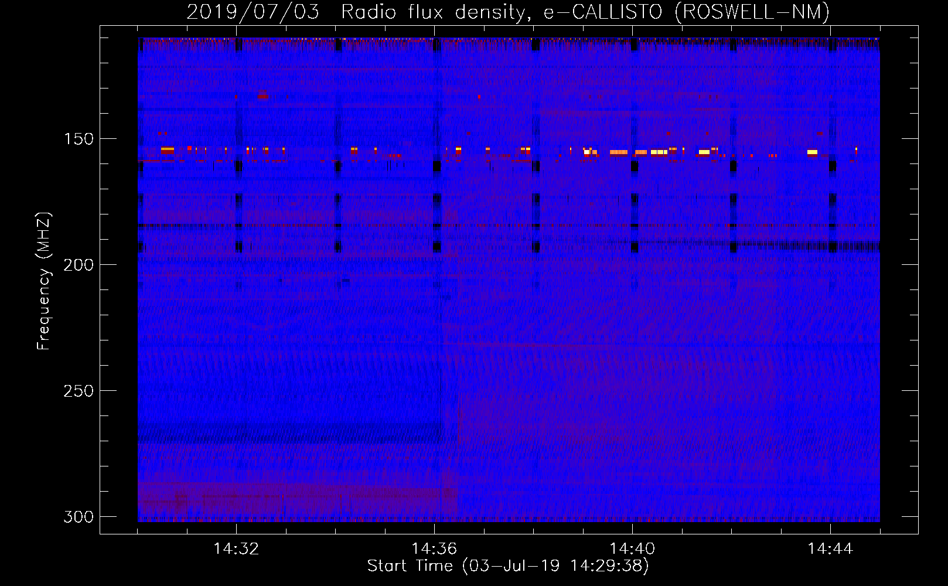Click the 150 frequency tick label
Image resolution: width=948 pixels, height=586 pixels.
79,139
